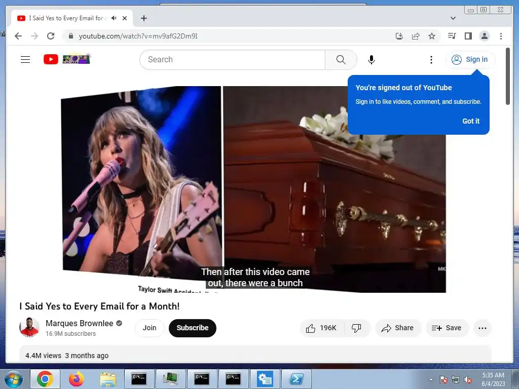Viewport: 519px width, 389px height.
Task: Subscribe to Marques Brownlee
Action: click(x=192, y=328)
